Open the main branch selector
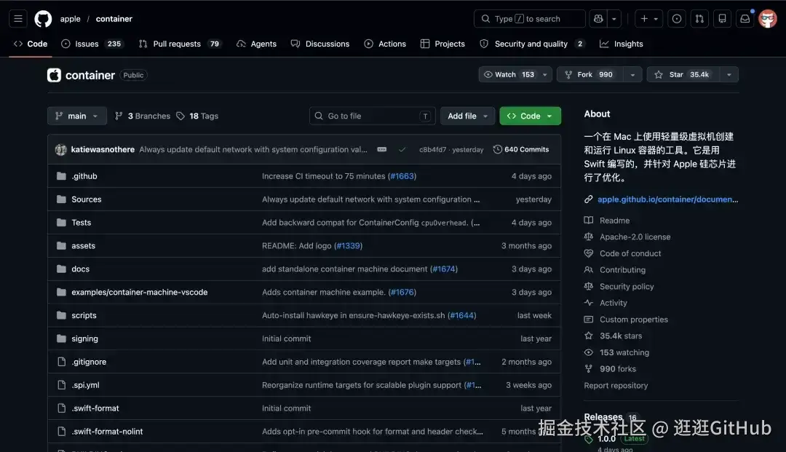This screenshot has height=452, width=786. [x=77, y=116]
